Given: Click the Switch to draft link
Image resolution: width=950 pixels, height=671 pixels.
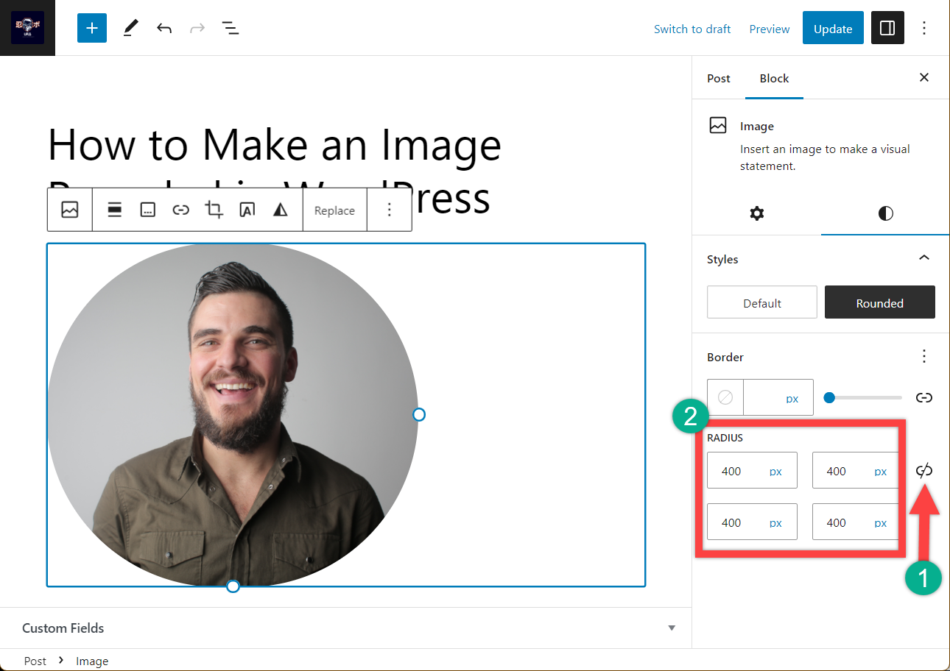Looking at the screenshot, I should coord(692,29).
